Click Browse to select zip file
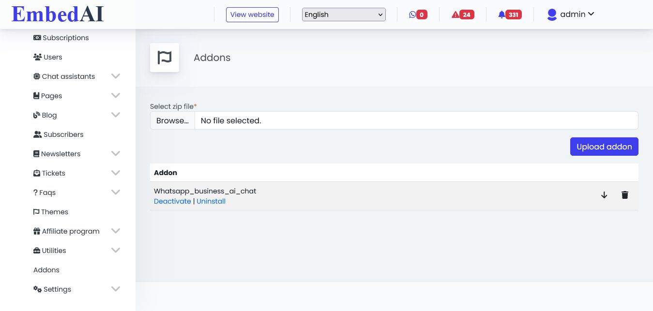This screenshot has height=311, width=653. (x=172, y=120)
